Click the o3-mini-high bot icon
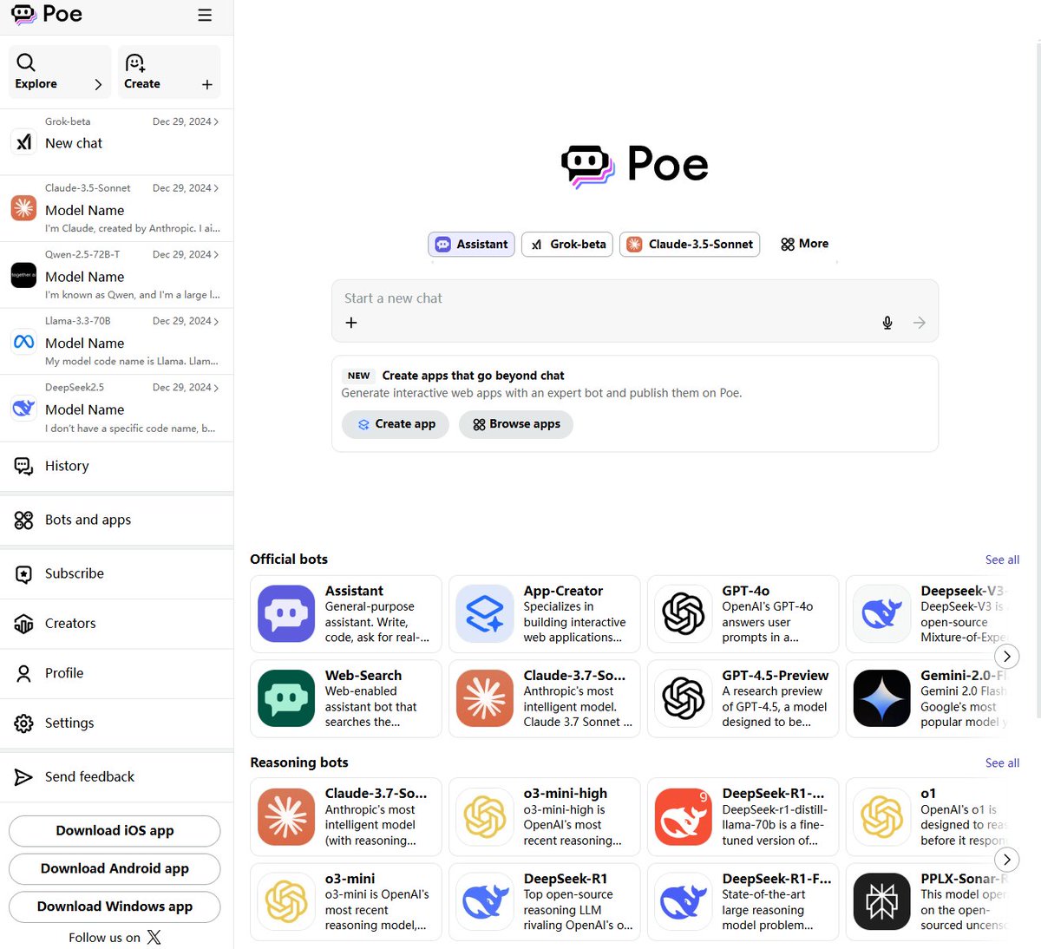 [485, 817]
